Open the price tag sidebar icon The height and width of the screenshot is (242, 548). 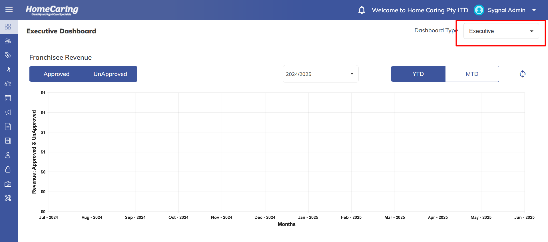pyautogui.click(x=8, y=55)
